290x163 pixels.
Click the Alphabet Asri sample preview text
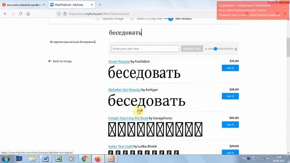(x=147, y=101)
